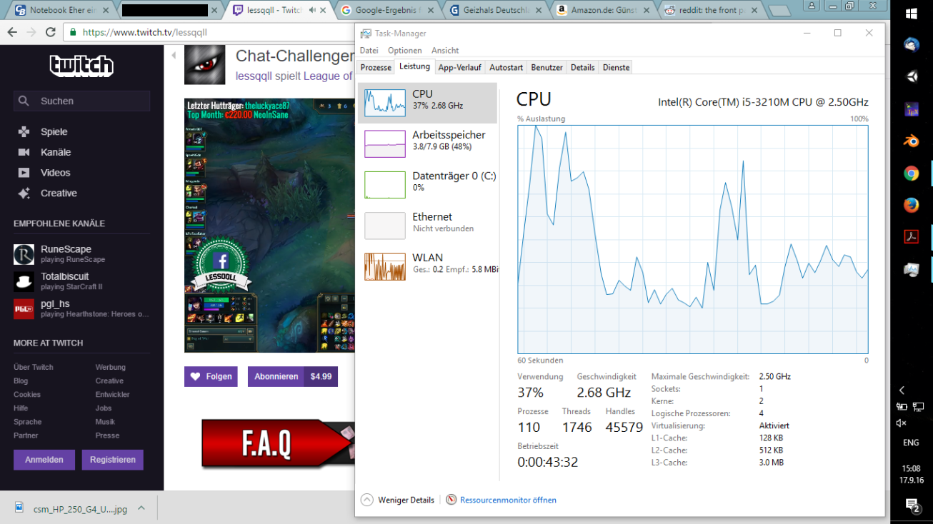933x524 pixels.
Task: Open pgl_hs recommended channel avatar
Action: tap(24, 308)
